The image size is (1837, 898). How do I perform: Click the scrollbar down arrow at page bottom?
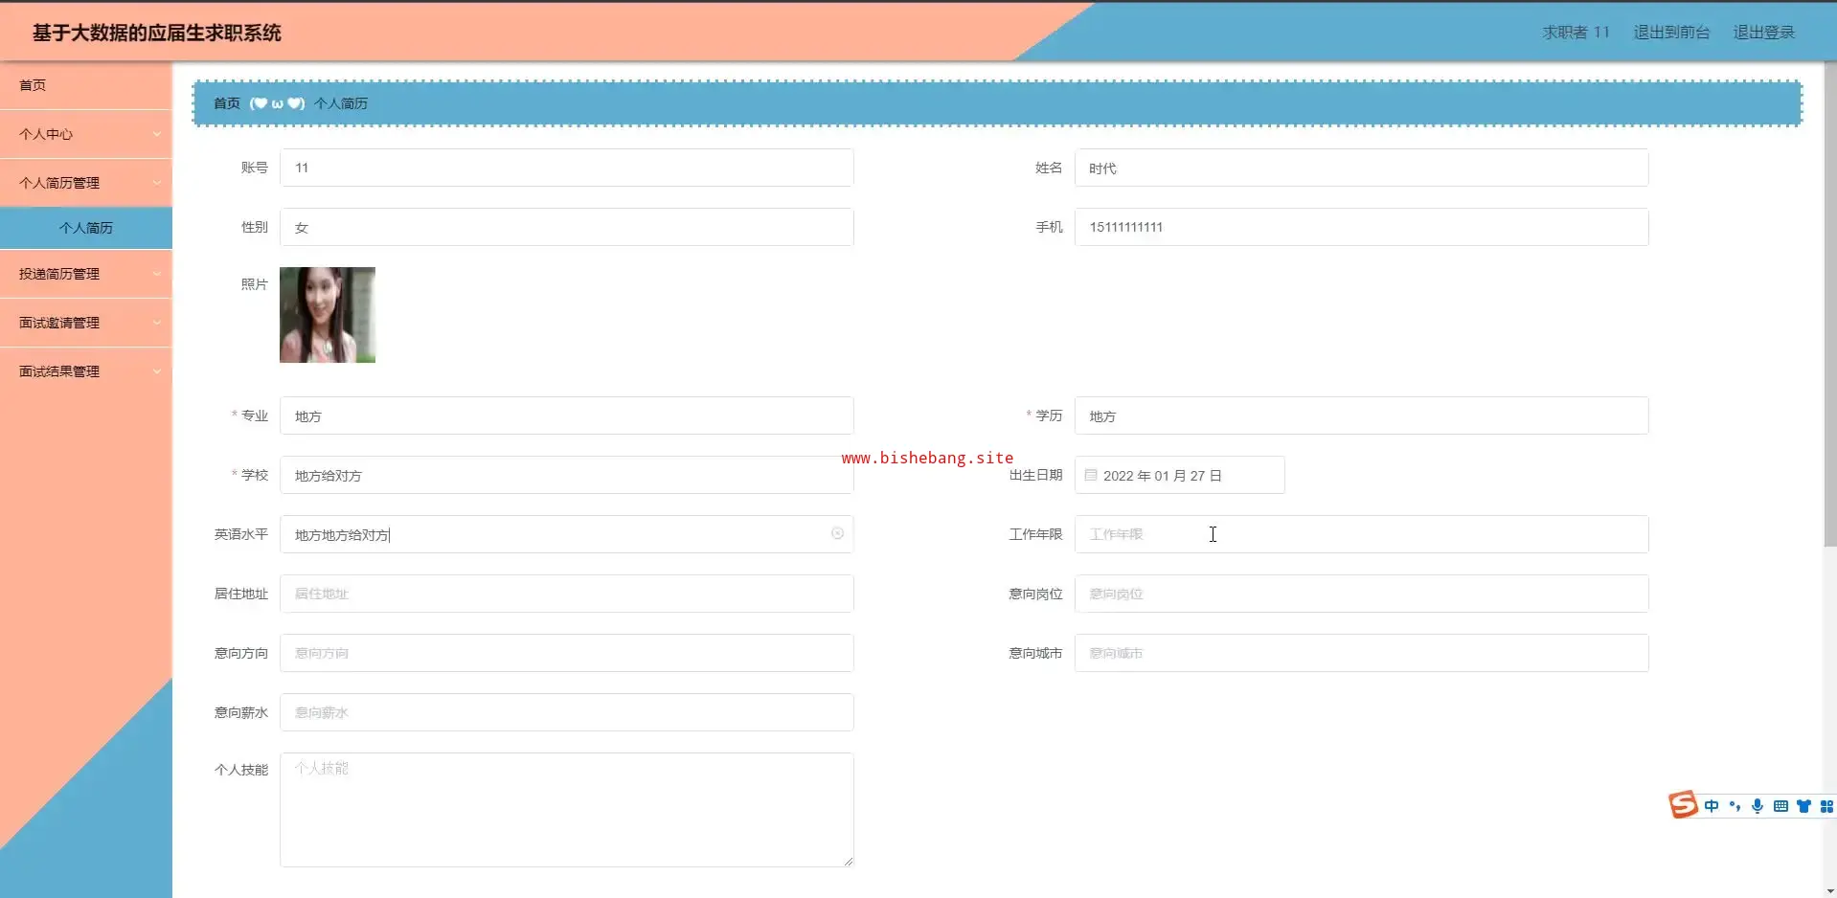tap(1829, 891)
